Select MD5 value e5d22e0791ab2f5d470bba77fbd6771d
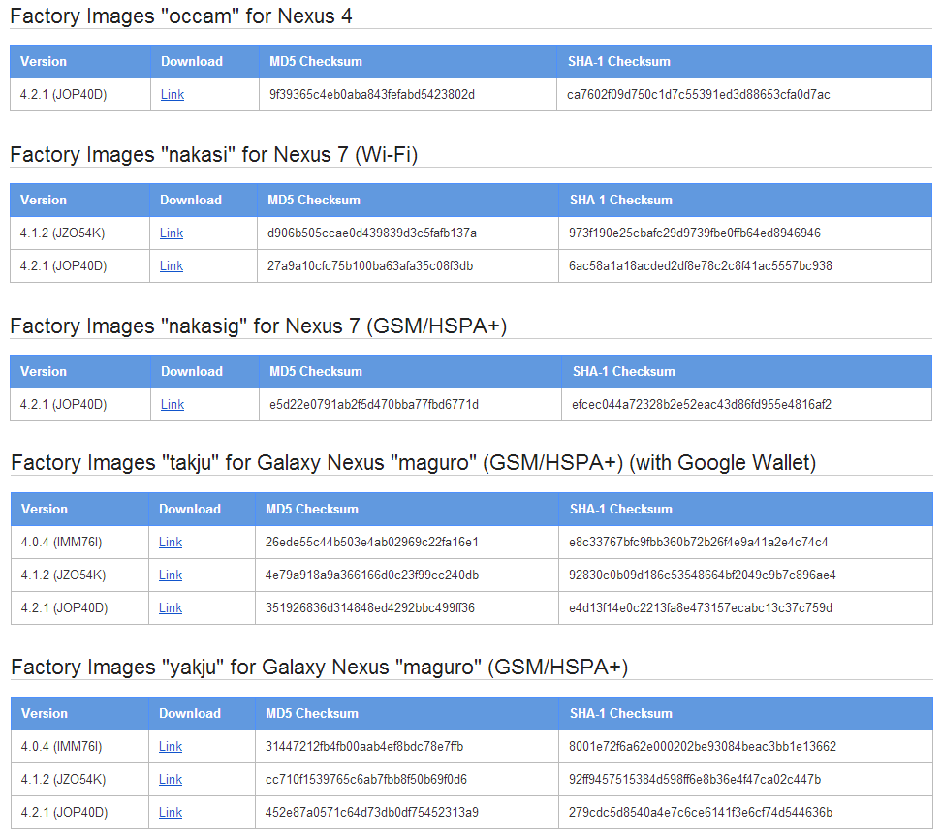Image resolution: width=942 pixels, height=839 pixels. (374, 405)
